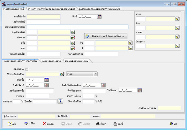Viewport: 187px width, 130px height.
Task: Focus the หมายเลขเครื่อง field
Action: (44, 54)
